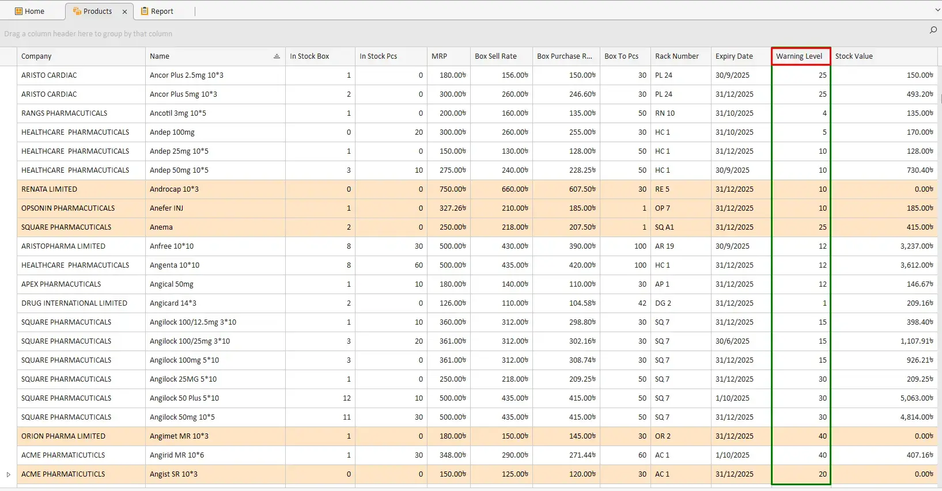Click the row indicator arrow for Angist SR

tap(8, 474)
